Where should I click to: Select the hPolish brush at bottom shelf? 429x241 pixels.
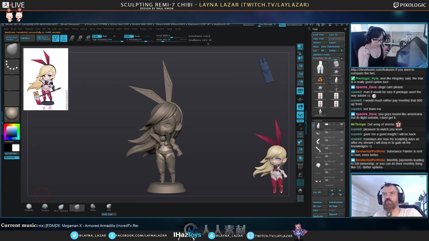point(93,208)
